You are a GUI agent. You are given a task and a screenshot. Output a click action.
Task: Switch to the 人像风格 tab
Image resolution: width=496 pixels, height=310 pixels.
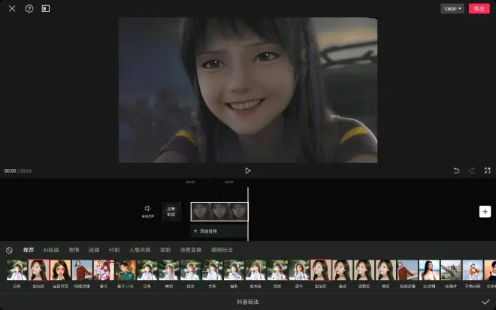tap(140, 250)
